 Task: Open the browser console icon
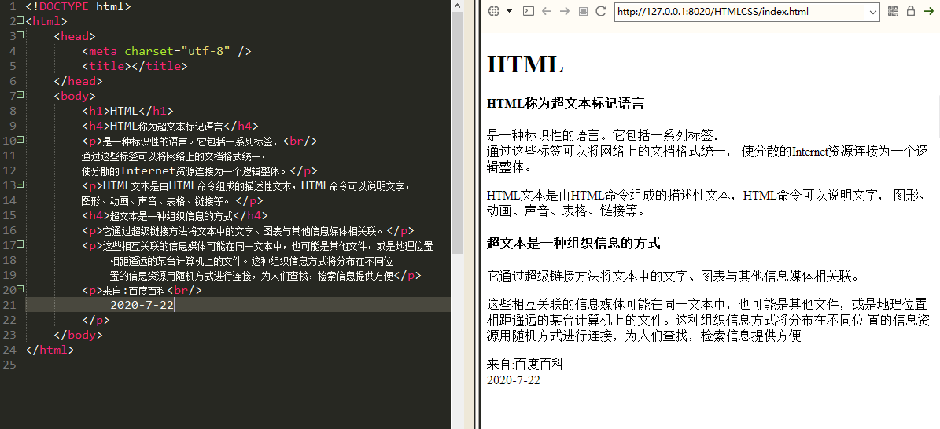tap(528, 11)
